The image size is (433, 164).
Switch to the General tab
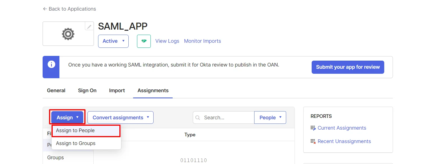pos(56,90)
